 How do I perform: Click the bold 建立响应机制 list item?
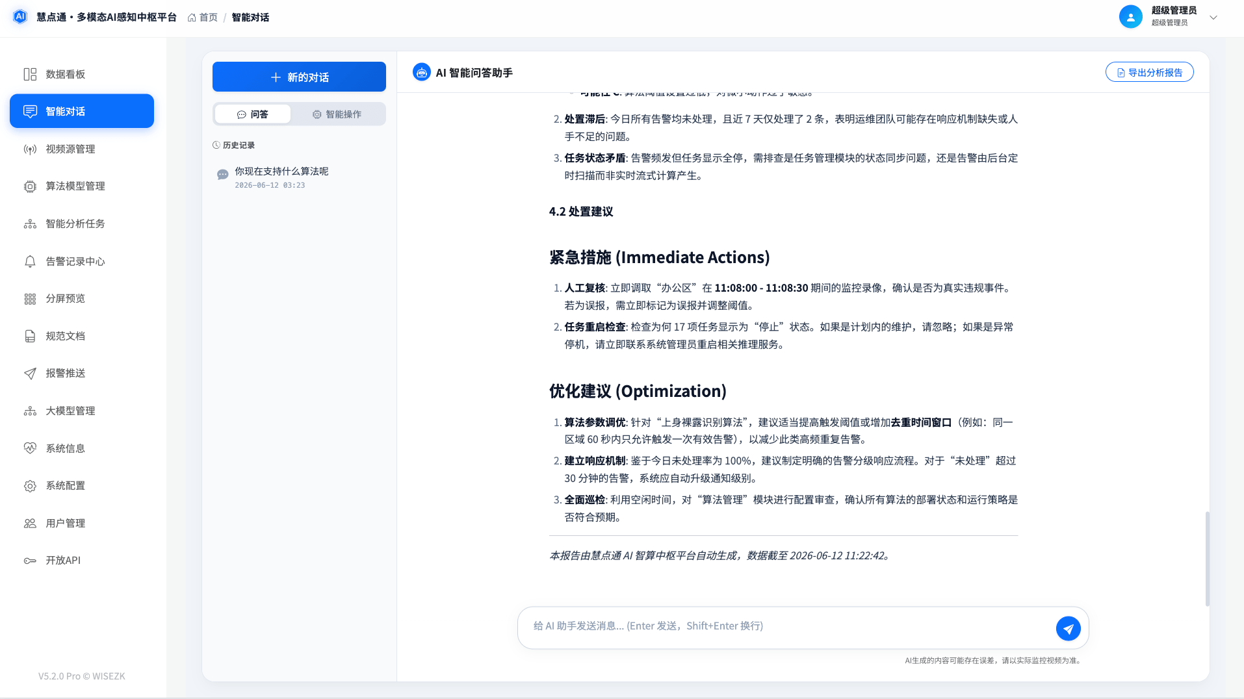point(595,461)
